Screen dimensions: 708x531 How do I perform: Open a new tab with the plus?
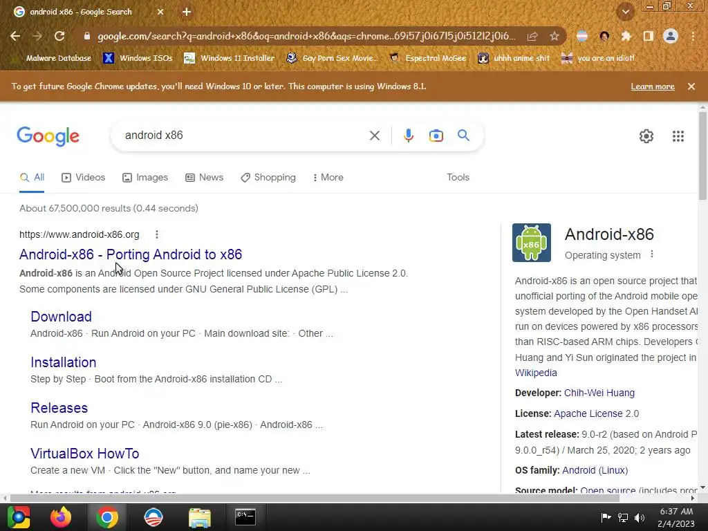[187, 12]
